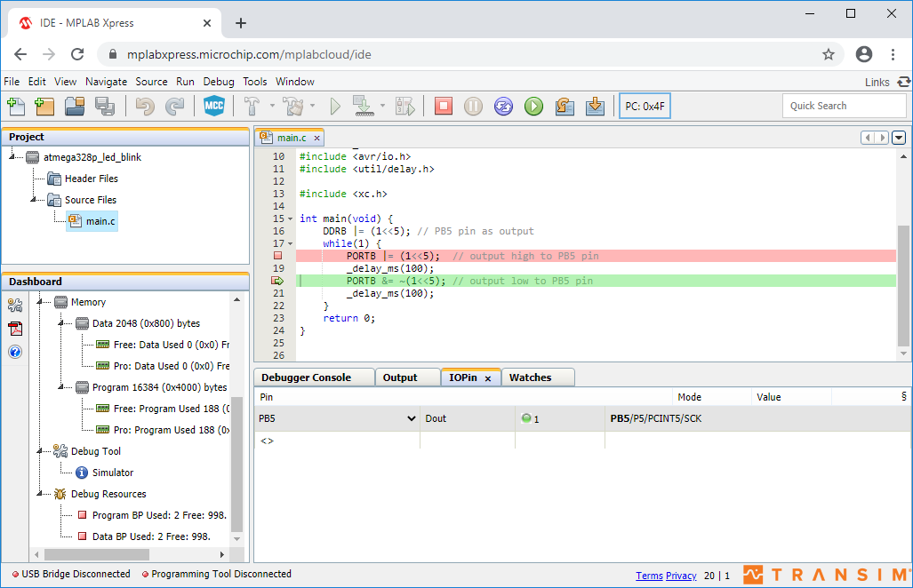Toggle breakpoint on line 19

pos(277,268)
